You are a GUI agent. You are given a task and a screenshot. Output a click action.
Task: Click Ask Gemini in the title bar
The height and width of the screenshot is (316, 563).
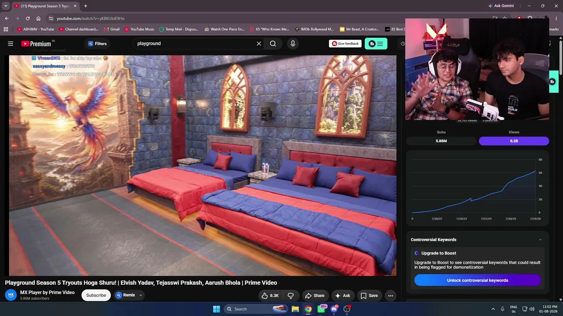point(501,6)
